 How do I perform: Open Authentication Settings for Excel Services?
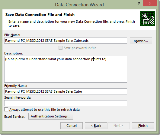[51, 116]
